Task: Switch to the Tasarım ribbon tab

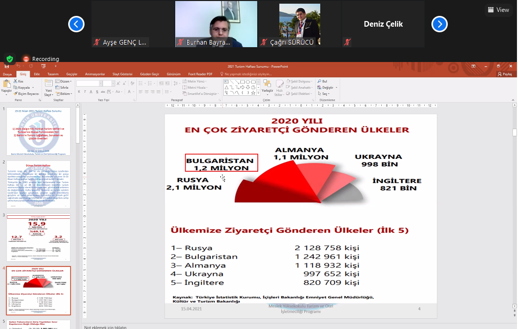Action: 53,74
